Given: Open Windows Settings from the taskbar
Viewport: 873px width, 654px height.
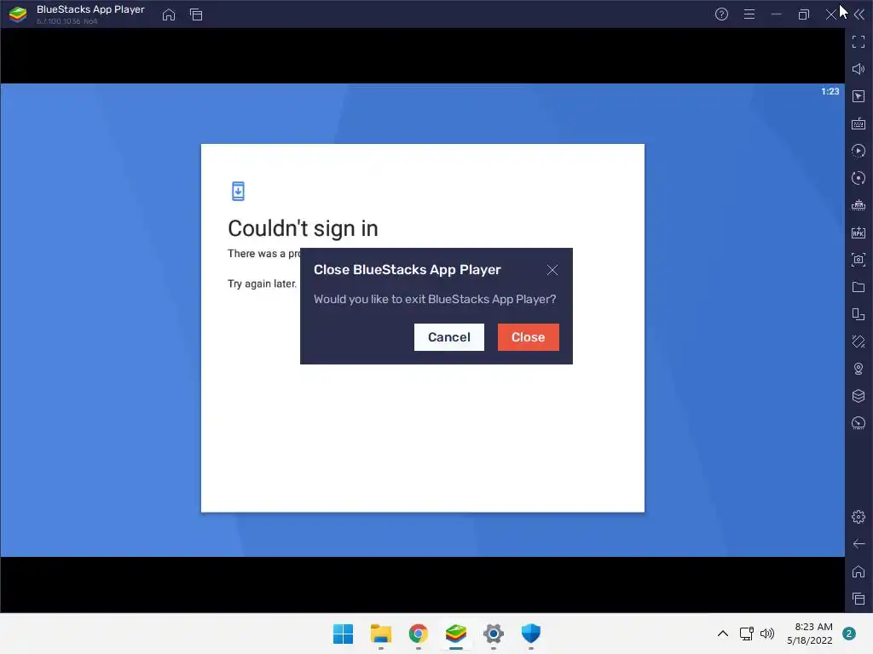Looking at the screenshot, I should 494,634.
